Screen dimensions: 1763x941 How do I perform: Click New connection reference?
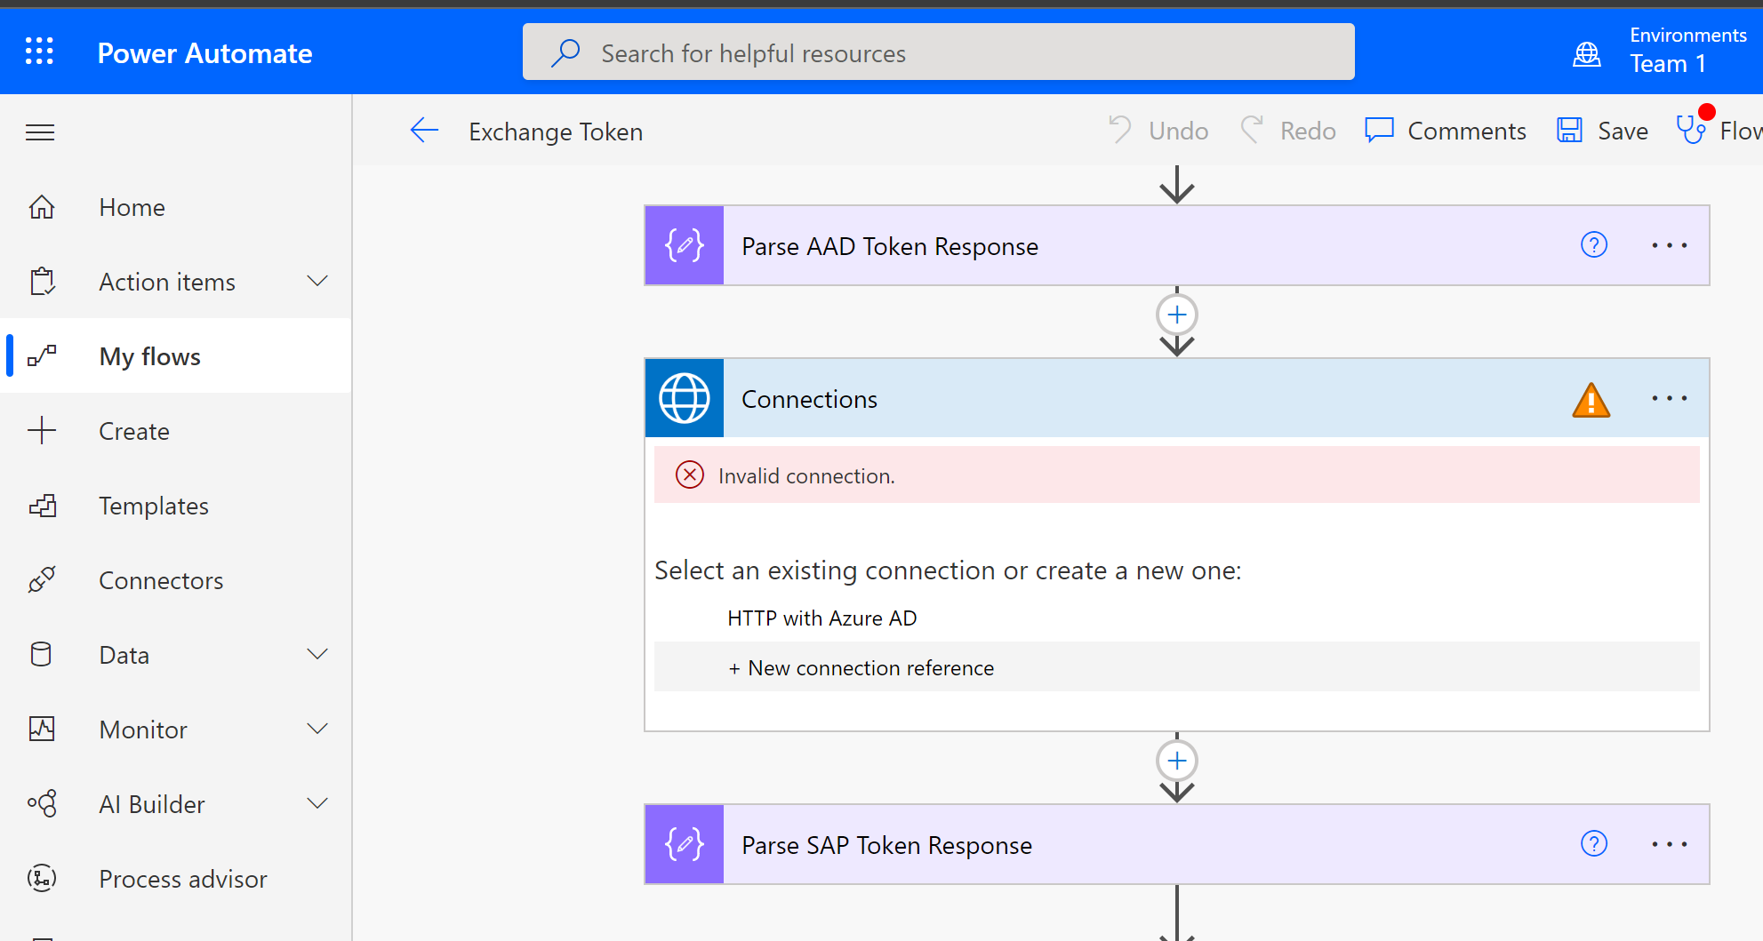(x=1177, y=667)
